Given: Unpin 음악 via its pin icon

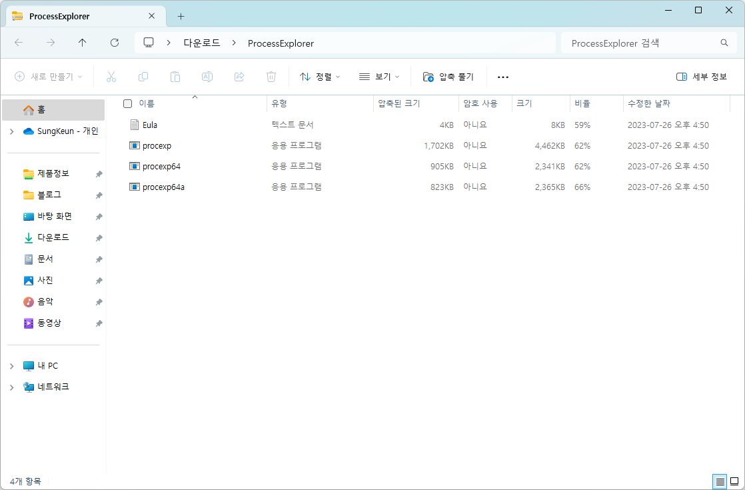Looking at the screenshot, I should tap(99, 302).
